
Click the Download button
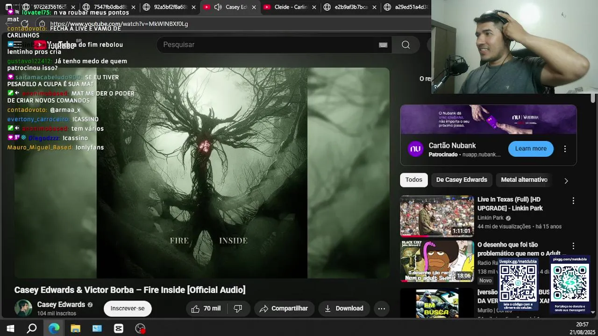tap(344, 308)
